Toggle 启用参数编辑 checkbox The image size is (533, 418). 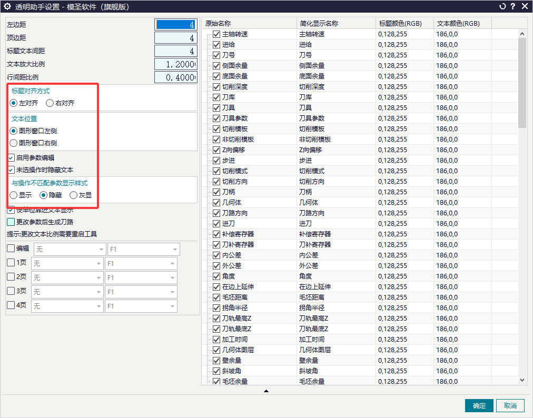[11, 158]
